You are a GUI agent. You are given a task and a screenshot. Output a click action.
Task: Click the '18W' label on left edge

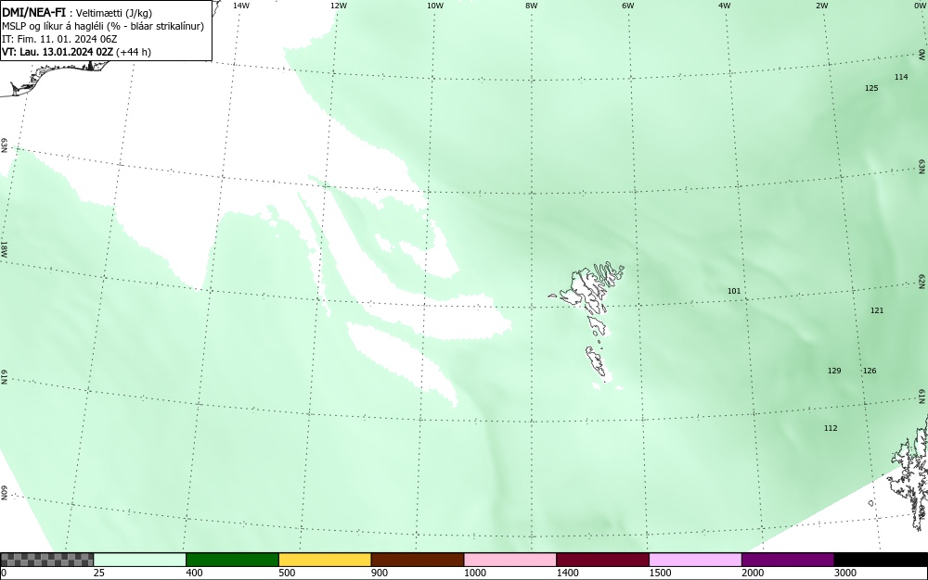pyautogui.click(x=4, y=248)
